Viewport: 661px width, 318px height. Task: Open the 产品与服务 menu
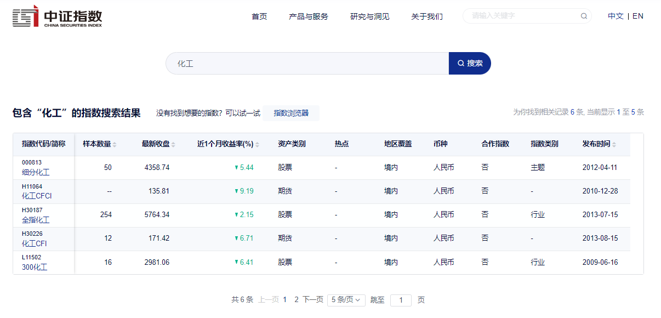coord(308,16)
